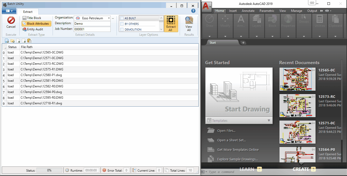Switch to the Parametric ribbon tab
The width and height of the screenshot is (347, 176).
[267, 11]
